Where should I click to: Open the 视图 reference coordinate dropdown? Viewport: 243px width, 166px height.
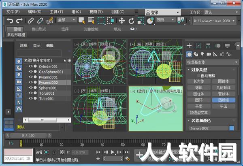coord(166,20)
